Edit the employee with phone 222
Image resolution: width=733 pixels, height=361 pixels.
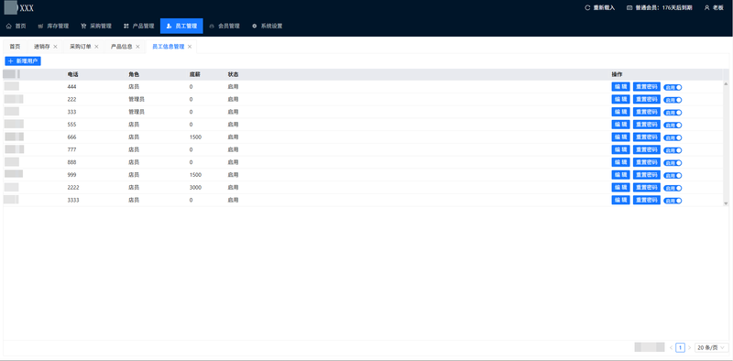[x=621, y=99]
